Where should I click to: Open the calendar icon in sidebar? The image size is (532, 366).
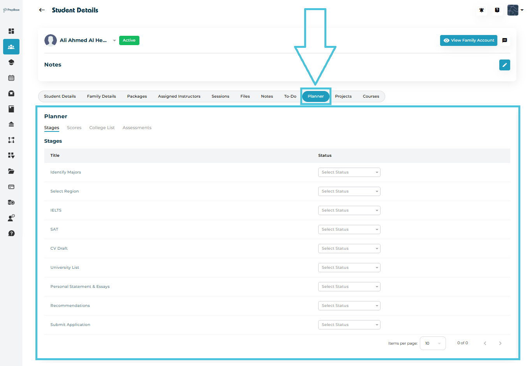pos(11,78)
